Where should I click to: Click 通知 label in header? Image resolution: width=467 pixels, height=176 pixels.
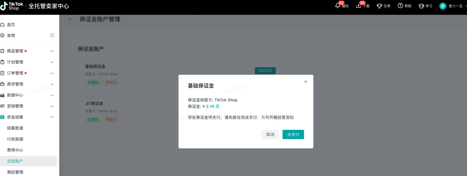(x=345, y=6)
